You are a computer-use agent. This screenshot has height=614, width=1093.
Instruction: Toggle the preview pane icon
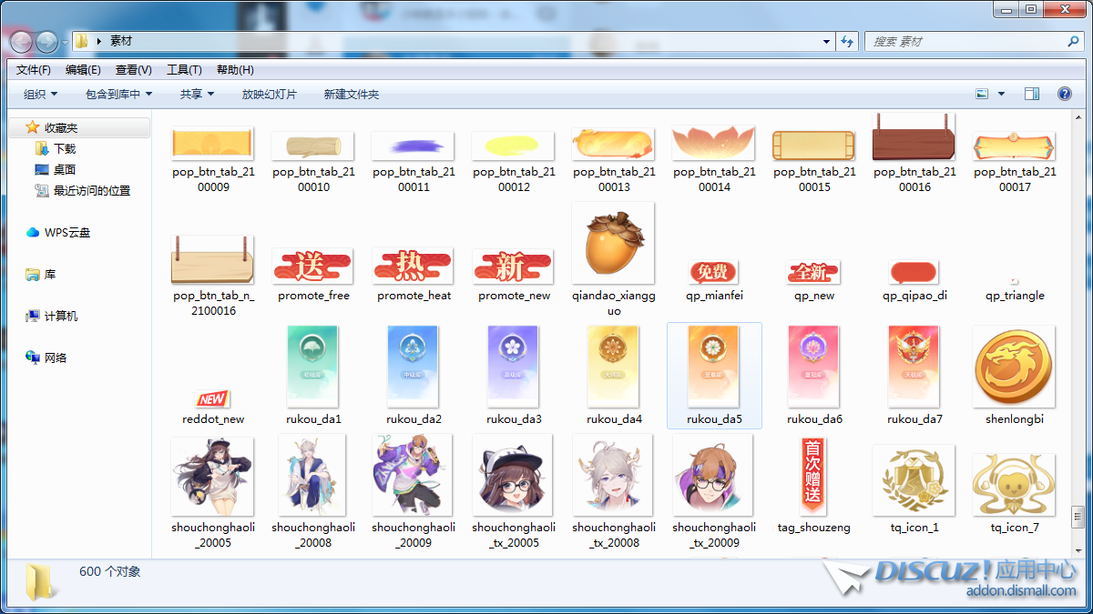click(x=1032, y=94)
